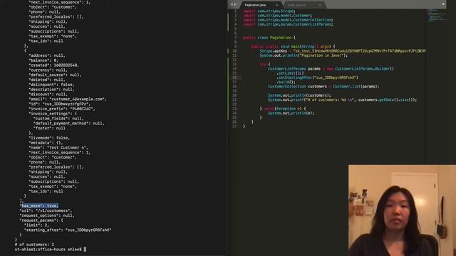Click "url": "/v1/customers" line in terminal
Screen dimensions: 456x256
(x=46, y=210)
